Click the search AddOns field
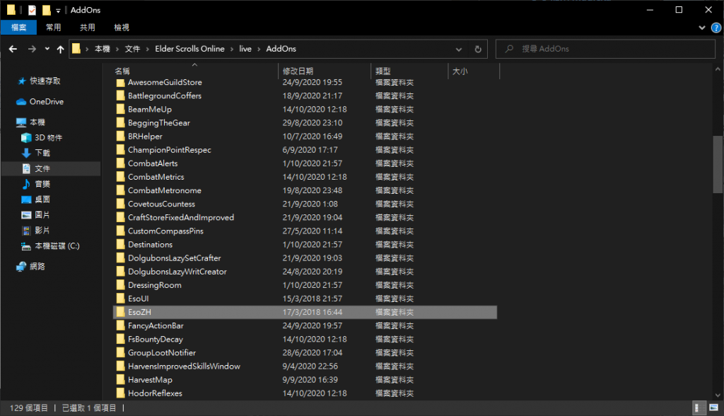The image size is (724, 416). [x=605, y=49]
